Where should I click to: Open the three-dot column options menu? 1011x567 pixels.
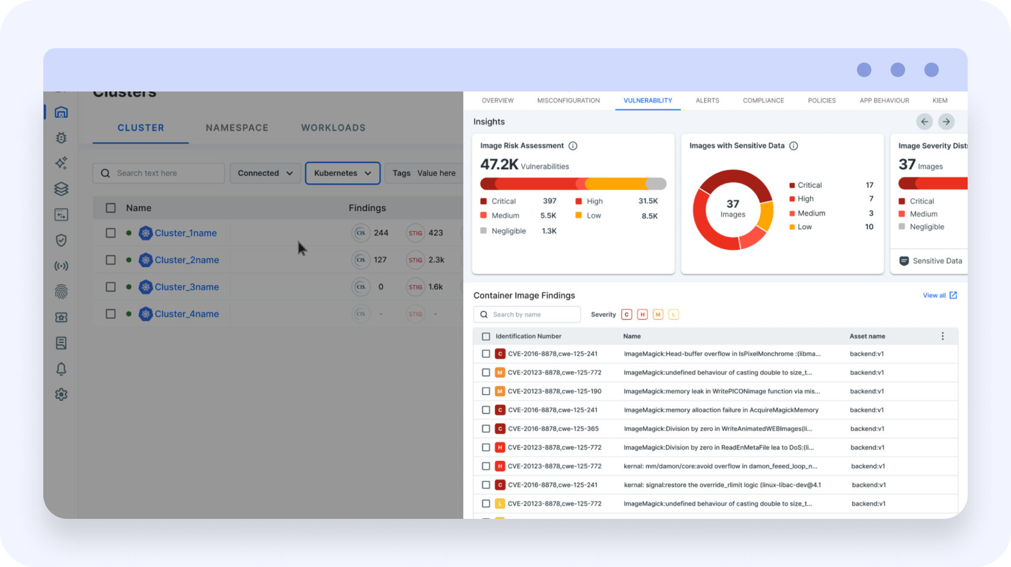942,336
